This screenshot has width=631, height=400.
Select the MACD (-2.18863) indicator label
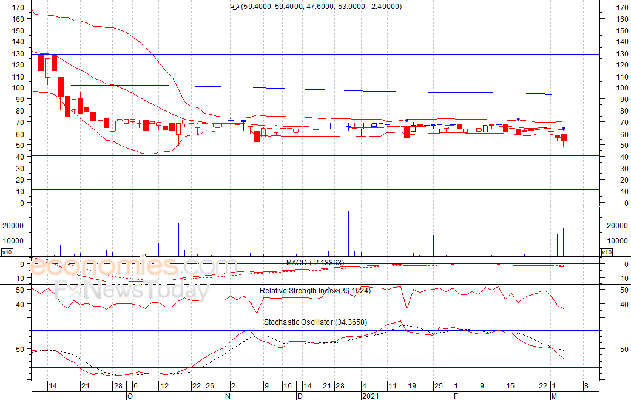point(315,263)
